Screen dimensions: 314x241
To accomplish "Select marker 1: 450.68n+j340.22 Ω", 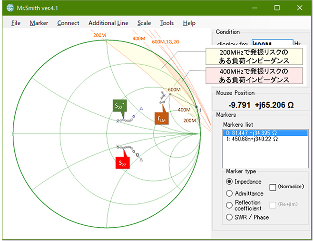I will click(265, 139).
